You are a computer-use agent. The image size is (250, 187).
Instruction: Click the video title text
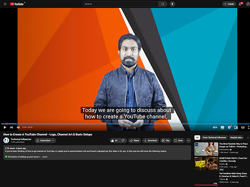47,134
